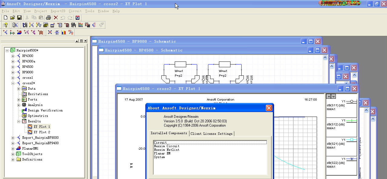Viewport: 387px width, 179px height.
Task: Click the colored bar chart icon
Action: (x=64, y=32)
